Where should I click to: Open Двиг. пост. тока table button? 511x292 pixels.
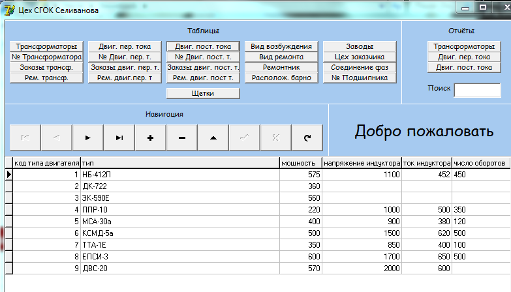(x=203, y=46)
